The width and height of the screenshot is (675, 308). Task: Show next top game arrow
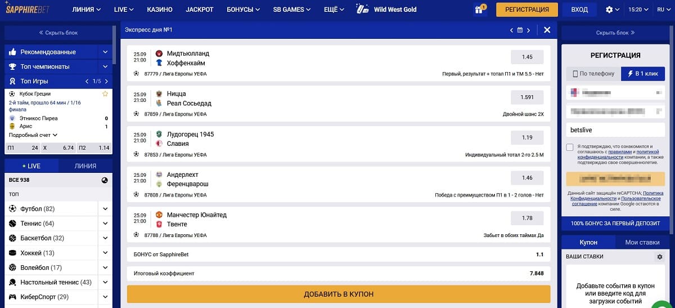106,81
